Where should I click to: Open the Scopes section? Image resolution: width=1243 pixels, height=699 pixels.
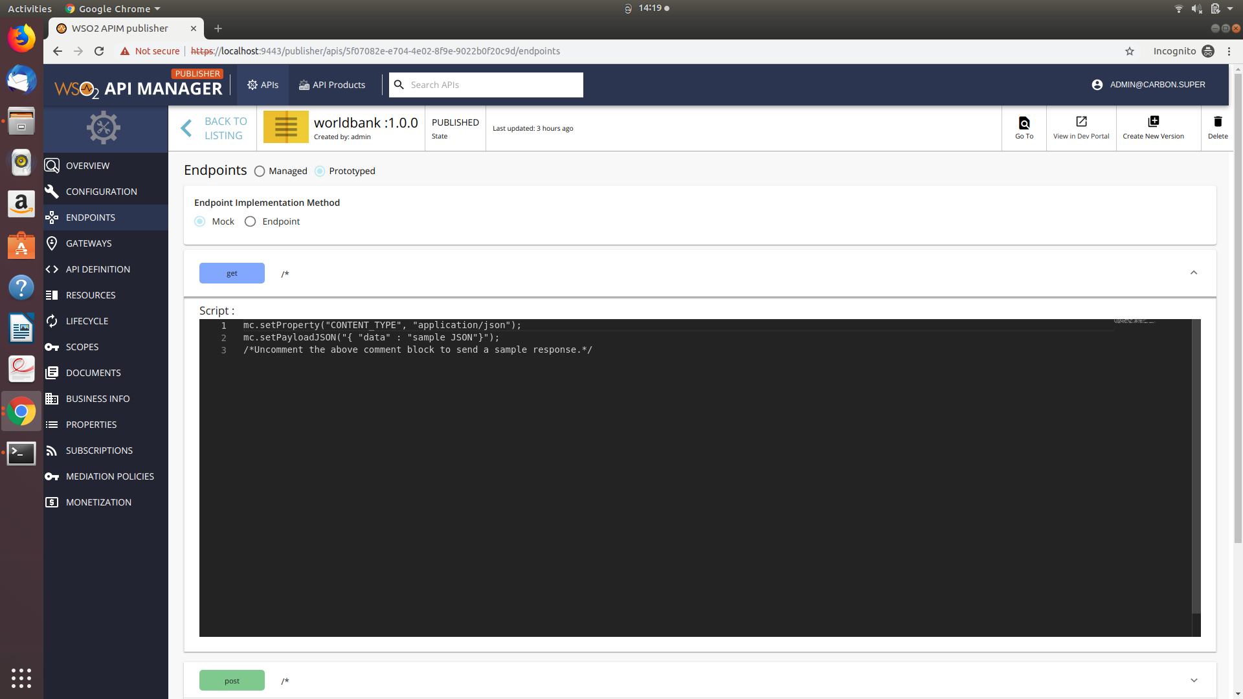[82, 346]
